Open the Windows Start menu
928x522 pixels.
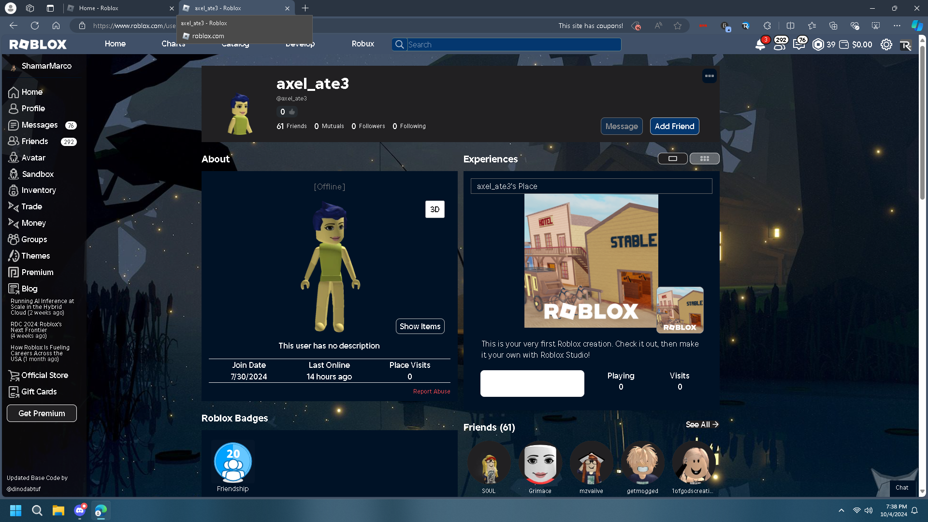point(15,510)
